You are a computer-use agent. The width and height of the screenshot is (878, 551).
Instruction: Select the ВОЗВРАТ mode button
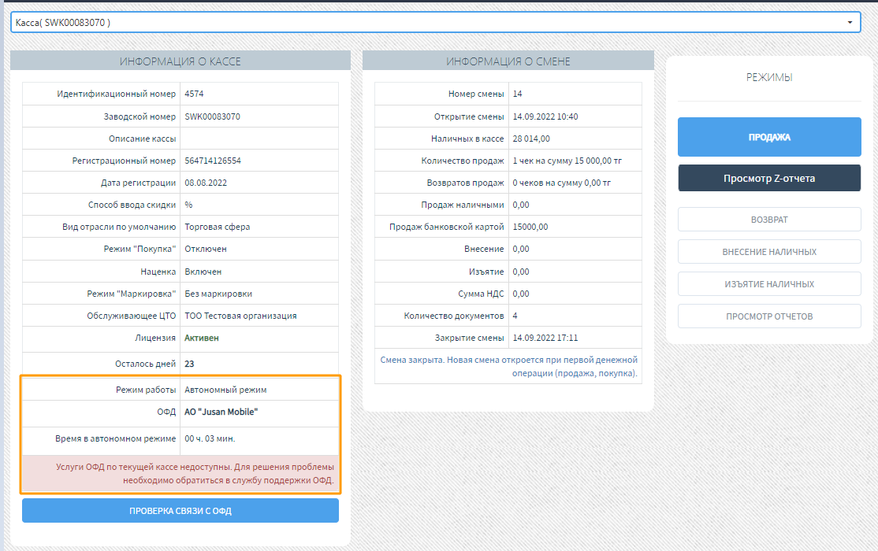tap(768, 220)
